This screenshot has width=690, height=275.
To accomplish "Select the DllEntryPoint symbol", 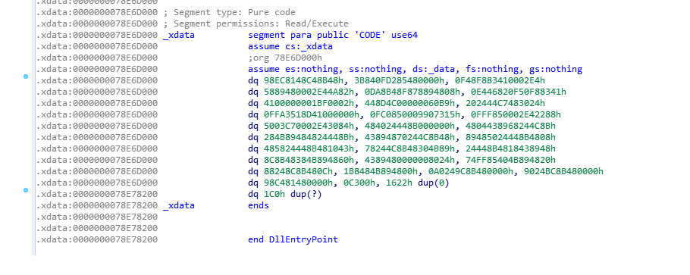I will coord(303,240).
